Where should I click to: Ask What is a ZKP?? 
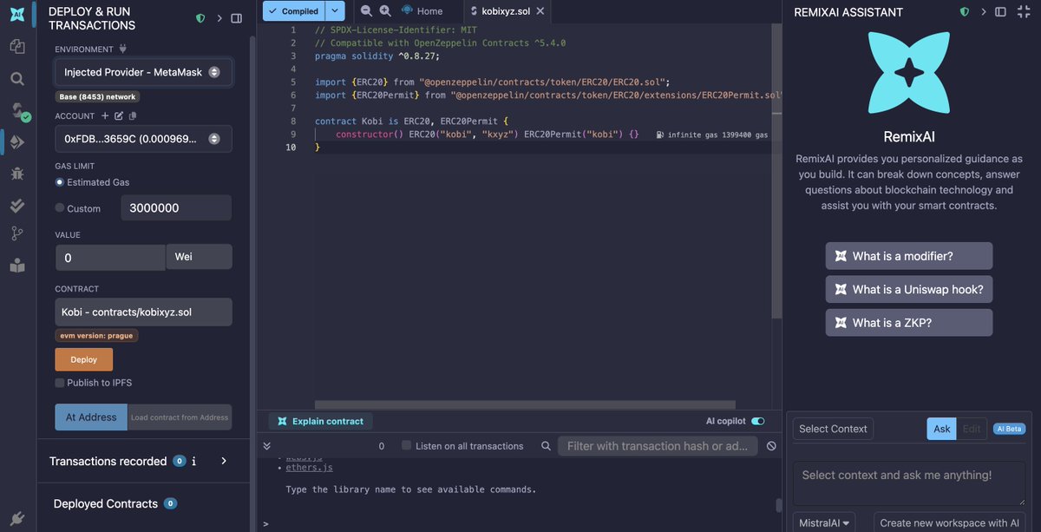click(x=909, y=323)
